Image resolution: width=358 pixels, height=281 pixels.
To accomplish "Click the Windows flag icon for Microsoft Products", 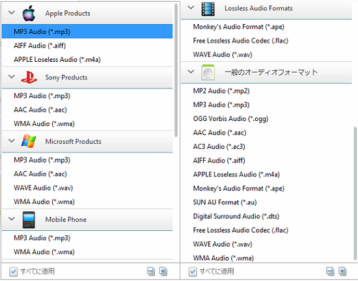I will tap(29, 141).
